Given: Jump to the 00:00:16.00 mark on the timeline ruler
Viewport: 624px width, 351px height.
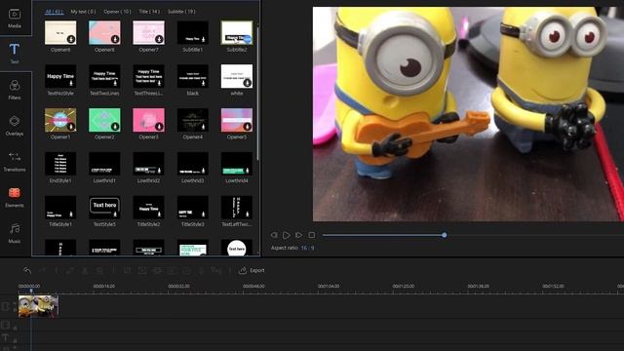Looking at the screenshot, I should pyautogui.click(x=104, y=286).
